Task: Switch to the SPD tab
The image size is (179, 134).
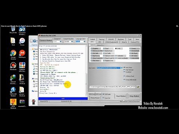Action: click(100, 42)
